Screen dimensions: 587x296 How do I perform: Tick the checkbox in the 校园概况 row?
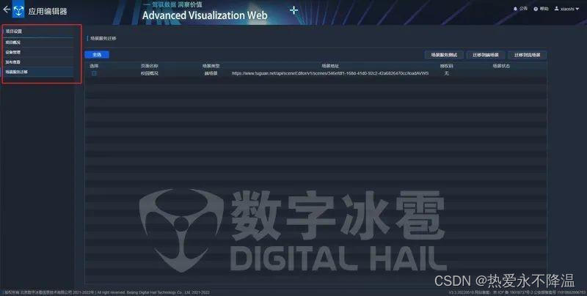94,73
